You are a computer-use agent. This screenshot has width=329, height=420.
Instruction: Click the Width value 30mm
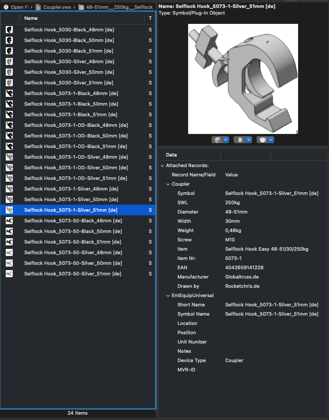[x=232, y=221]
